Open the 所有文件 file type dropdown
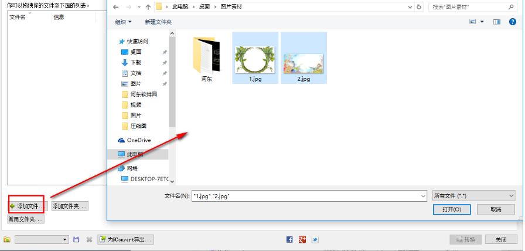The image size is (525, 251). point(473,196)
